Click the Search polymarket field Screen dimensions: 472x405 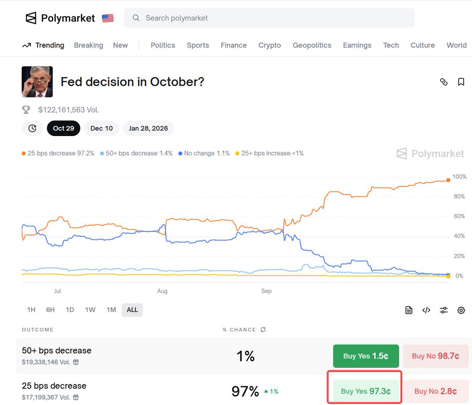(269, 18)
